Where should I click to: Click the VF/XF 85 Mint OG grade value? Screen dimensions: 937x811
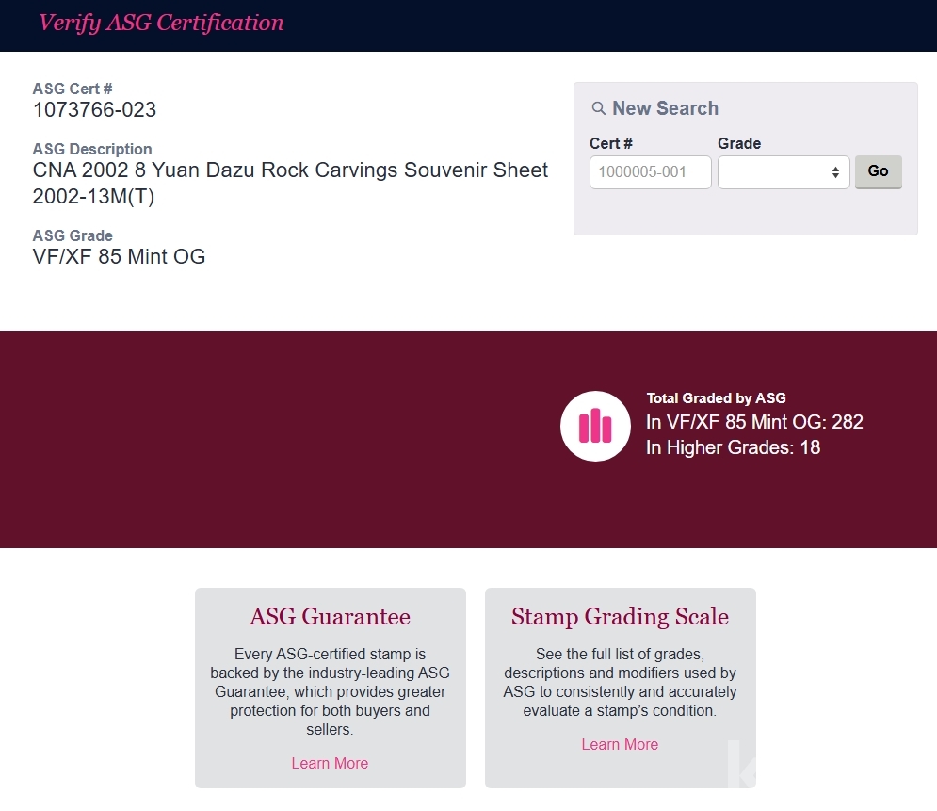[119, 256]
